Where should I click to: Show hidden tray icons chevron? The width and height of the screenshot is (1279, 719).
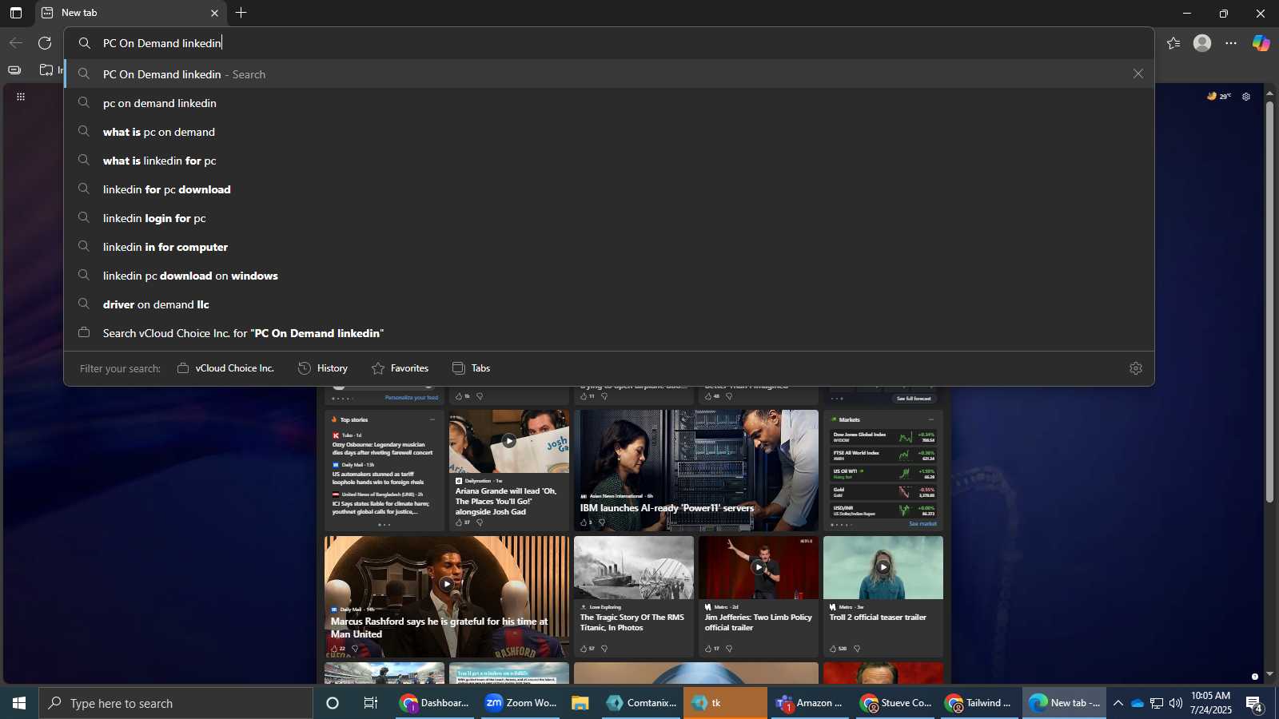(1118, 703)
